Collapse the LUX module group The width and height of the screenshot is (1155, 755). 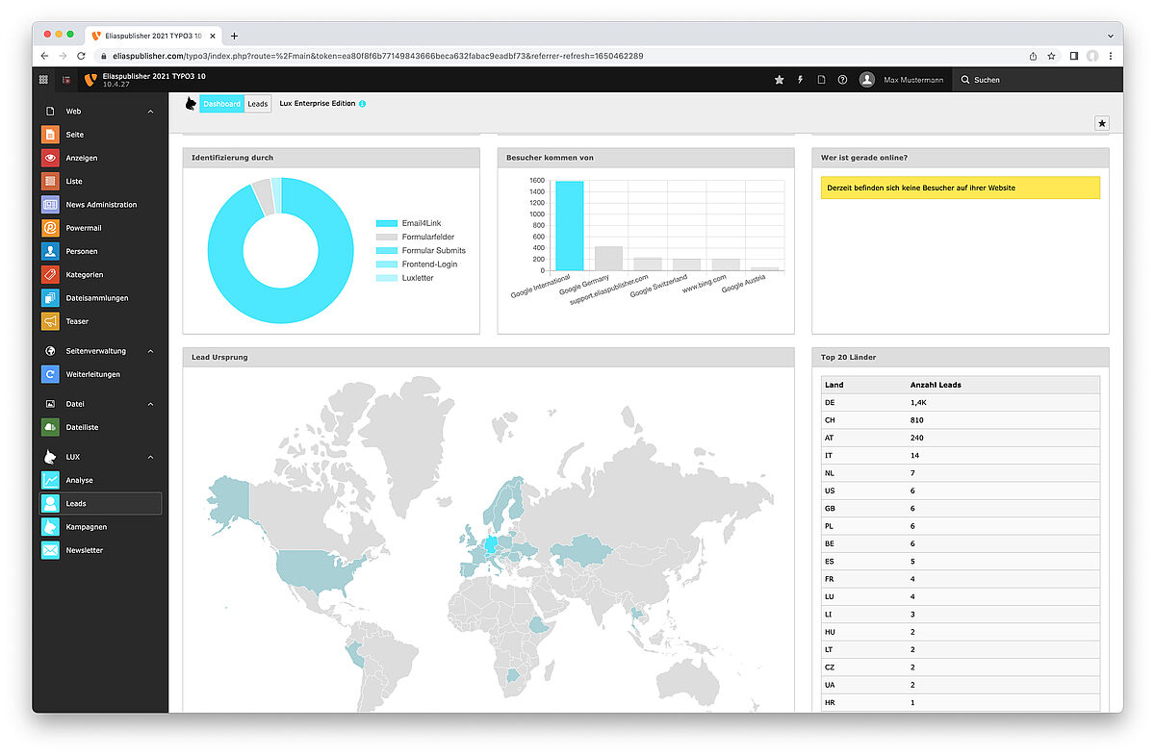pyautogui.click(x=150, y=457)
